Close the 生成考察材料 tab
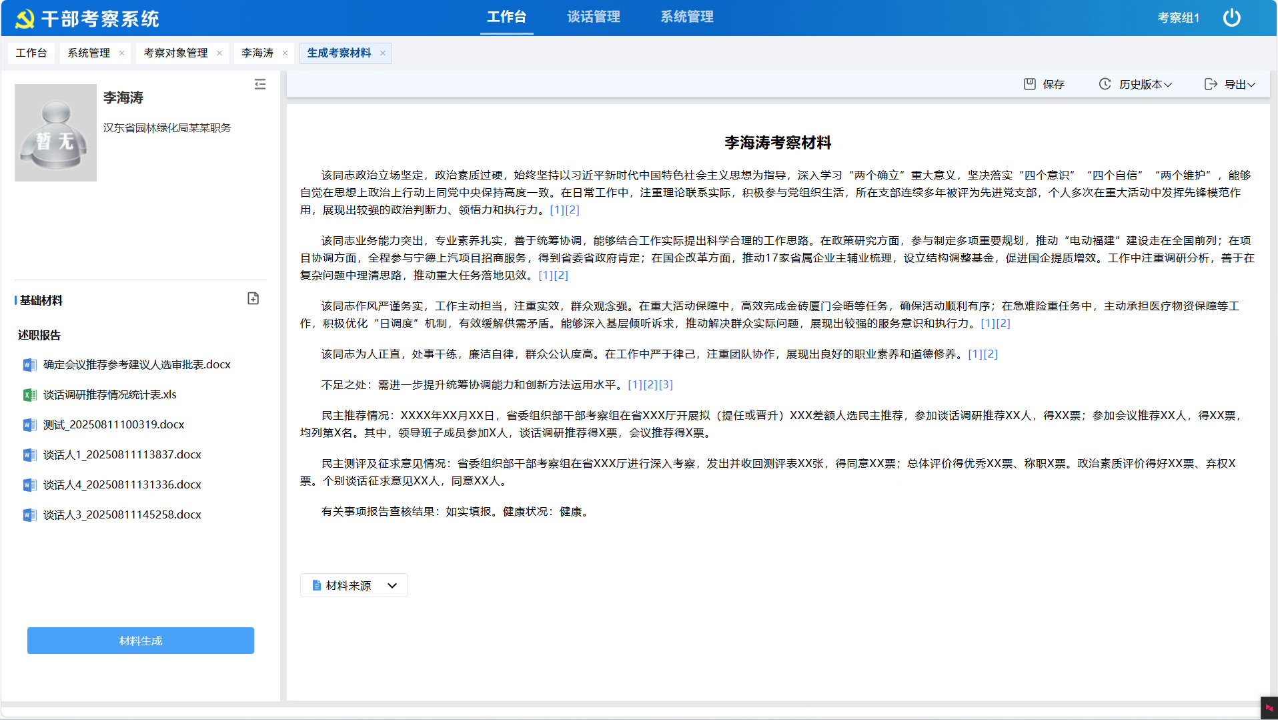This screenshot has width=1278, height=720. pyautogui.click(x=383, y=53)
